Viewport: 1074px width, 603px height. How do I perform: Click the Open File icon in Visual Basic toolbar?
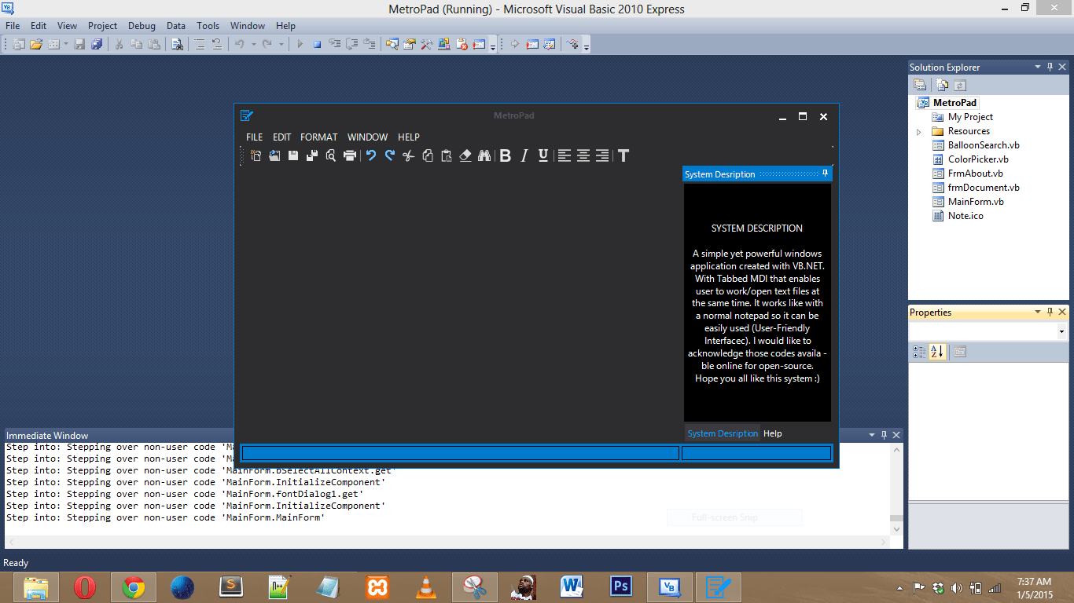(x=36, y=45)
